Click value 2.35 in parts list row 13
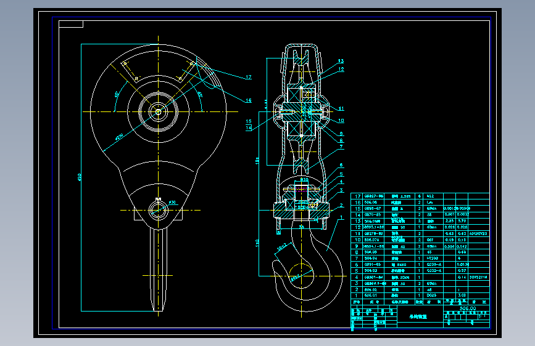This screenshot has width=535, height=346. (x=449, y=221)
